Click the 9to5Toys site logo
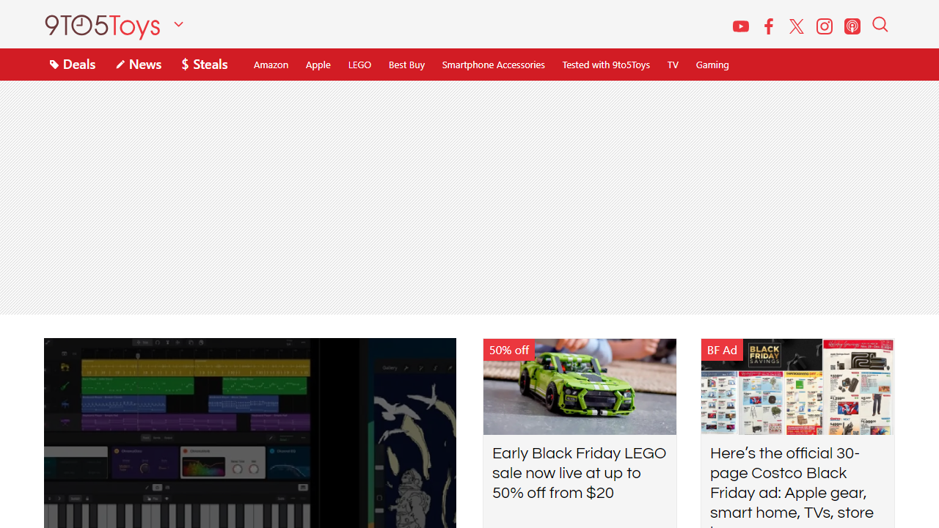The height and width of the screenshot is (528, 939). pos(102,25)
